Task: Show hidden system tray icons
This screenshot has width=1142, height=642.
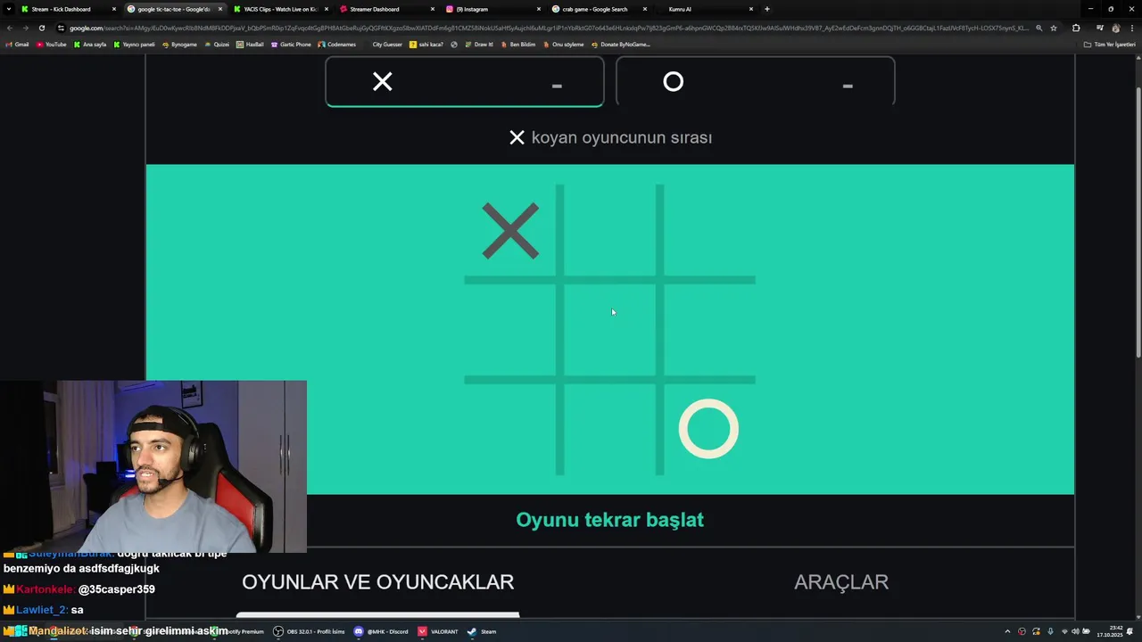Action: coord(1007,631)
